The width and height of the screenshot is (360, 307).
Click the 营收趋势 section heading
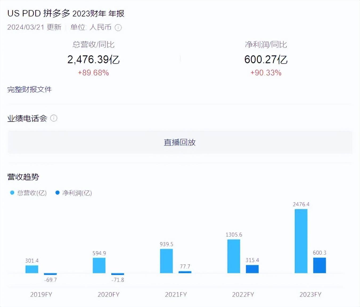[23, 177]
